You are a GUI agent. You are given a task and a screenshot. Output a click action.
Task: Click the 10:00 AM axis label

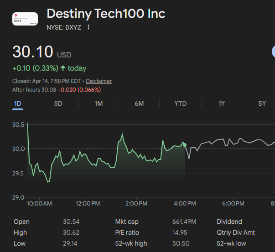39,204
